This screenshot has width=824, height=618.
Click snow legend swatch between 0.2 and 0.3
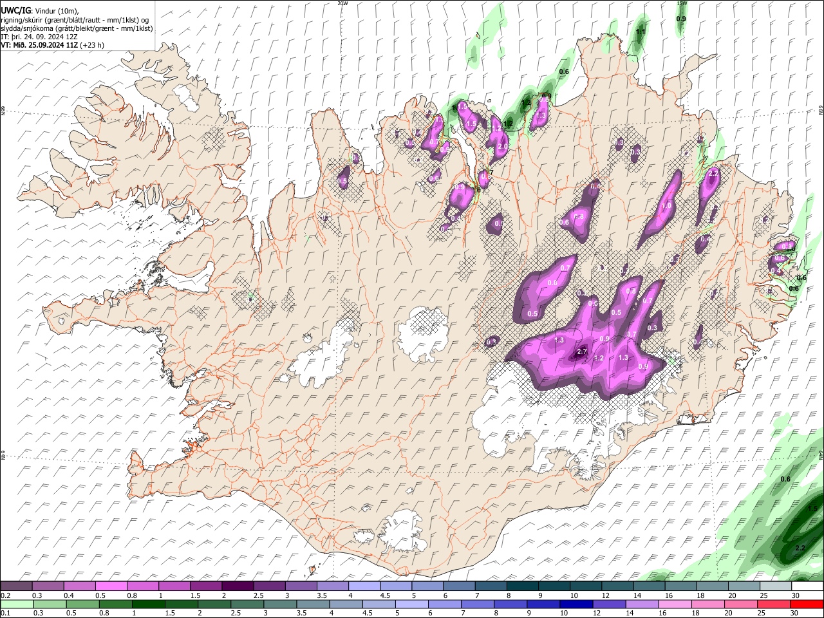tap(17, 586)
